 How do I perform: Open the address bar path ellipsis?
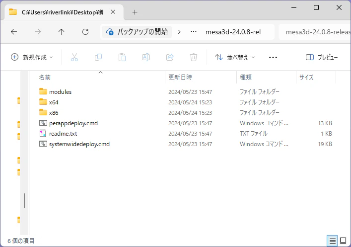[194, 32]
